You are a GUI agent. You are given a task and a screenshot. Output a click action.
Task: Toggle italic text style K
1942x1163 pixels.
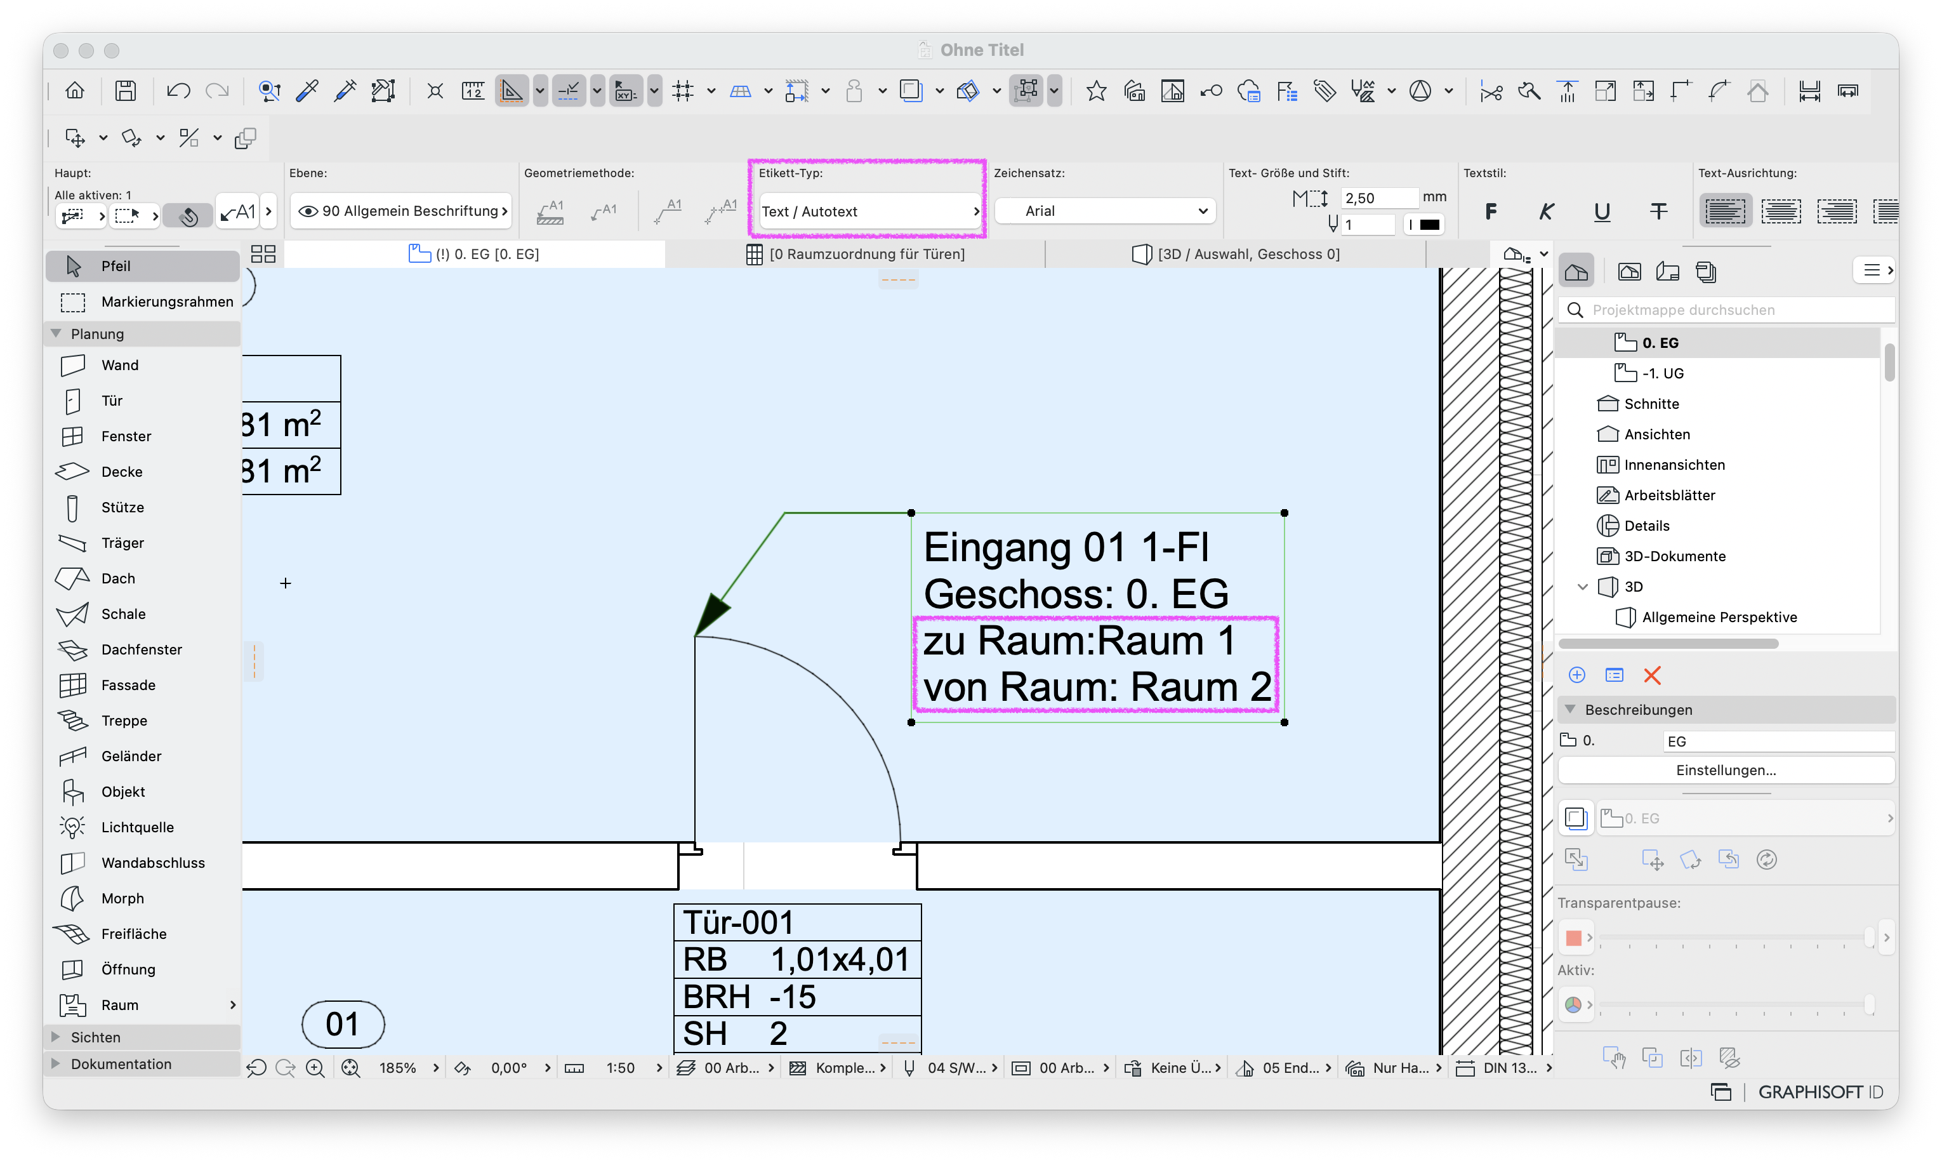point(1545,211)
